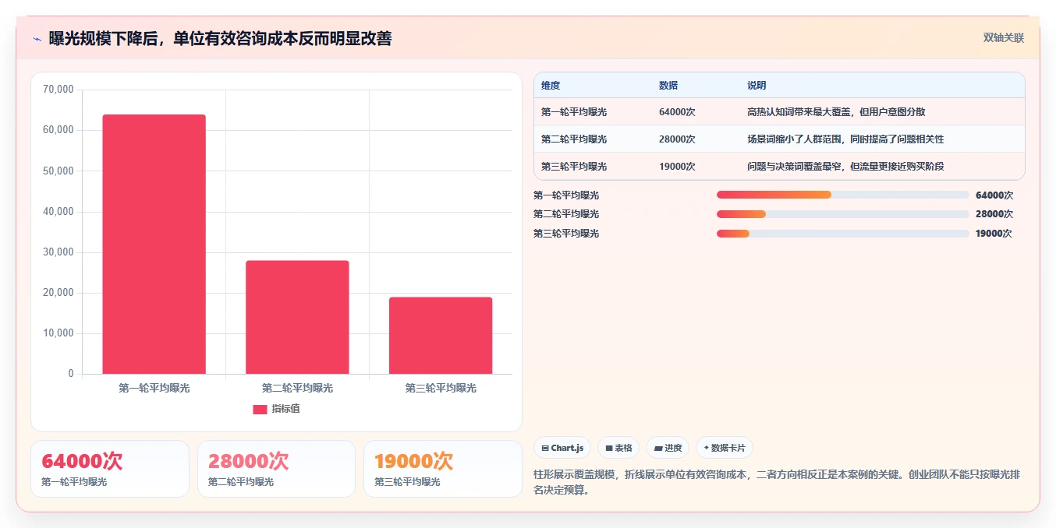Select the 第二轮平均曝光 bar in chart
Viewport: 1056px width, 528px height.
297,317
